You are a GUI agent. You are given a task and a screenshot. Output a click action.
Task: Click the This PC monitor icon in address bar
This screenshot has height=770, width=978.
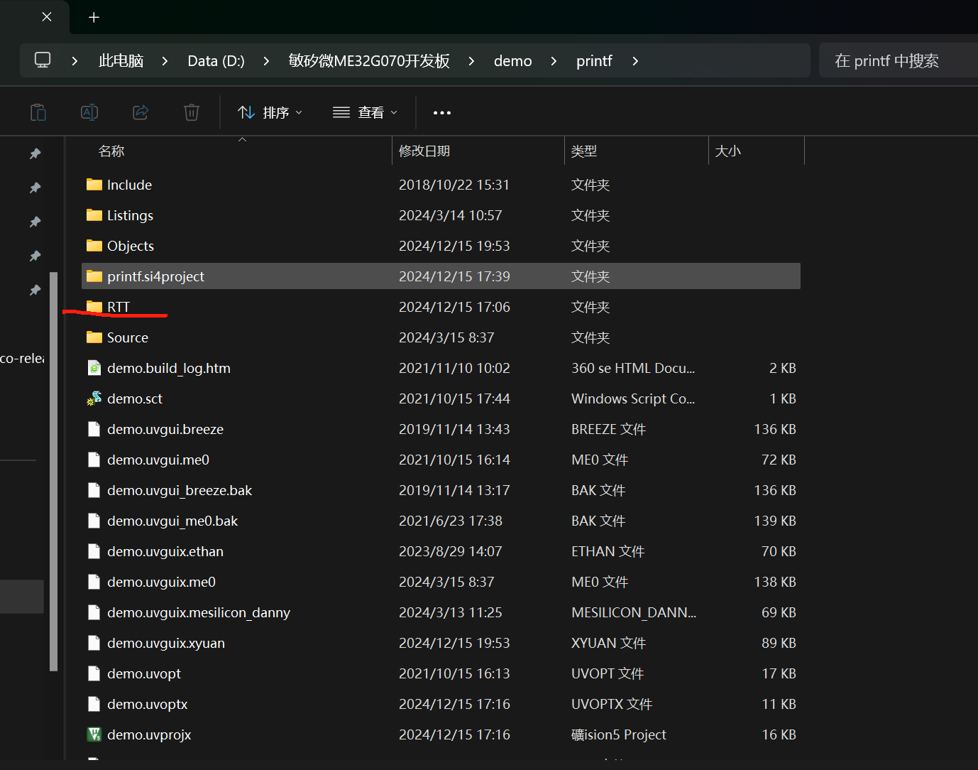click(43, 60)
